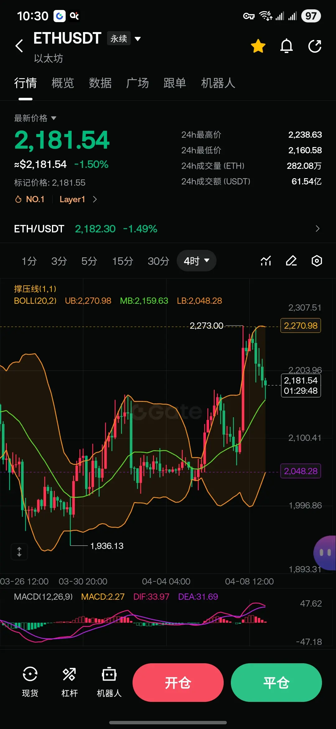Tap the 24h最低价 value 2,160.58

305,150
